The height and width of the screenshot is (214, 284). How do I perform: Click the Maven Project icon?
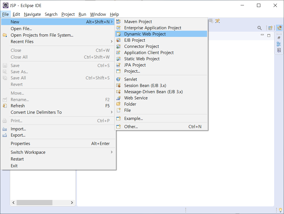click(x=118, y=22)
